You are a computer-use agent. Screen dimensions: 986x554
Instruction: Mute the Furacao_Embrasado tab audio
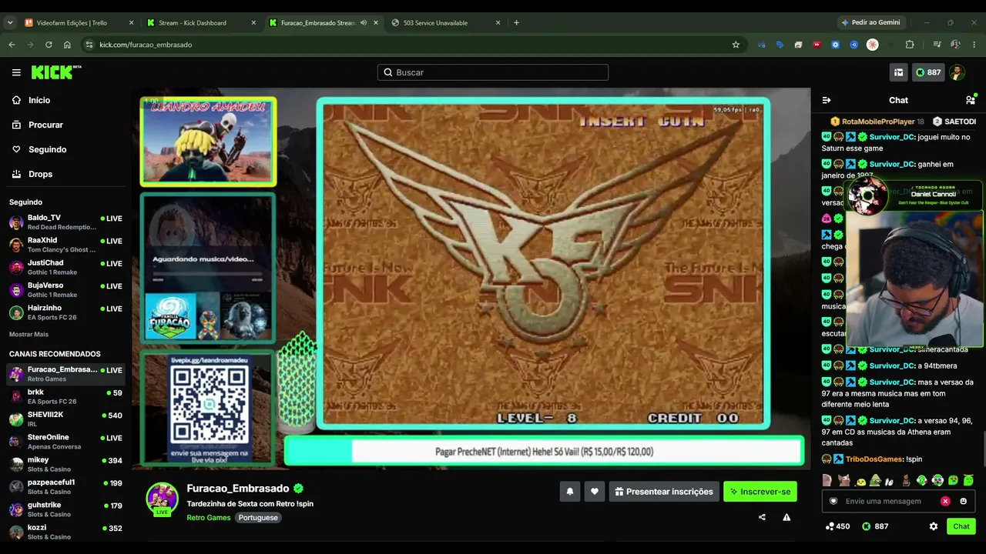[364, 22]
